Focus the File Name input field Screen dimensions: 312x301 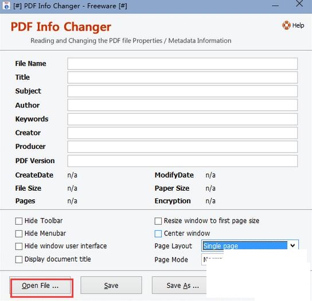point(182,64)
